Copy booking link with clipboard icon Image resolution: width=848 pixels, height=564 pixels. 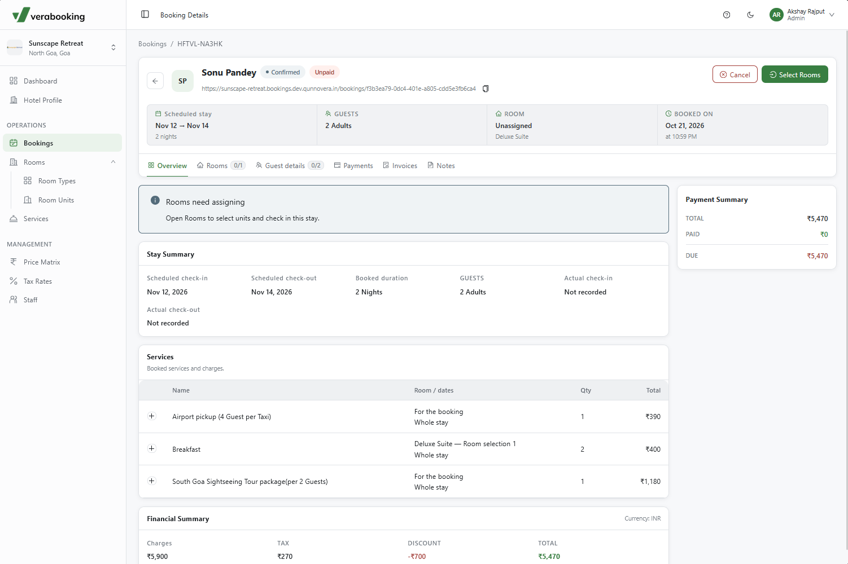[486, 89]
